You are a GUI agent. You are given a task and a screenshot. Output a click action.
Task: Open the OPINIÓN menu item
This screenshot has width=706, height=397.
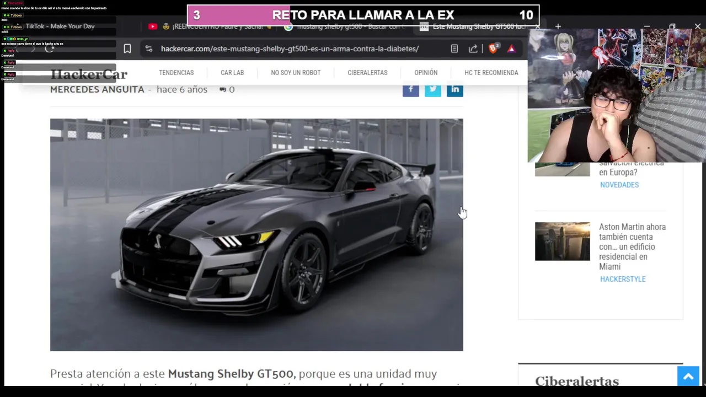426,72
